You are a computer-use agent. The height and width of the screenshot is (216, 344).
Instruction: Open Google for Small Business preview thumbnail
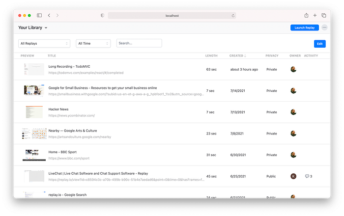pyautogui.click(x=34, y=91)
